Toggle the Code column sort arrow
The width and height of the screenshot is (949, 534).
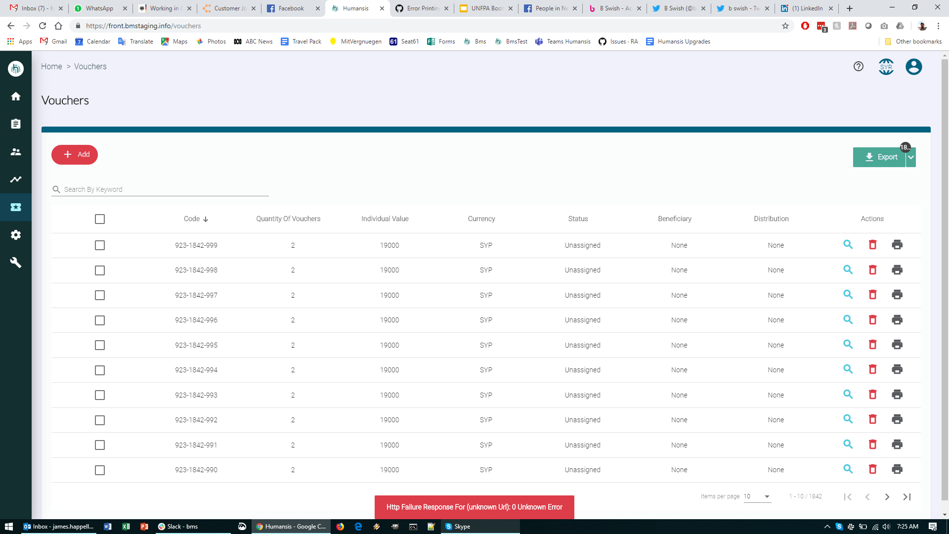coord(206,219)
